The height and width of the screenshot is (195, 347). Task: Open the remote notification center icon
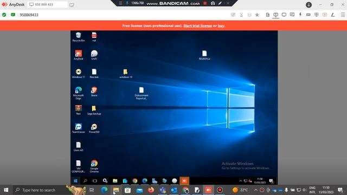tap(271, 181)
